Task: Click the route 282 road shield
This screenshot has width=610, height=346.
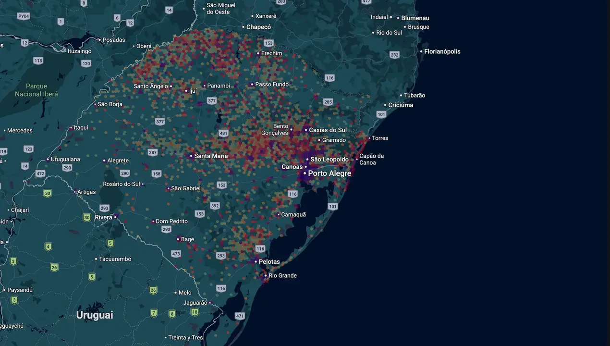Action: point(395,55)
